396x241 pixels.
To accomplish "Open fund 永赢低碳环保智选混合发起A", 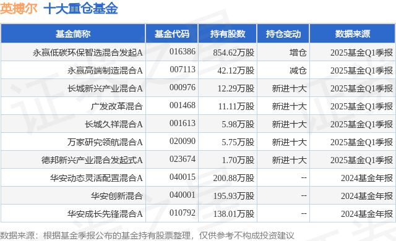I will (88, 53).
